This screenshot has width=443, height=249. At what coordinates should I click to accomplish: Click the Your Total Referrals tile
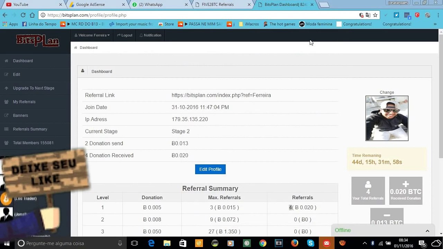pyautogui.click(x=368, y=191)
